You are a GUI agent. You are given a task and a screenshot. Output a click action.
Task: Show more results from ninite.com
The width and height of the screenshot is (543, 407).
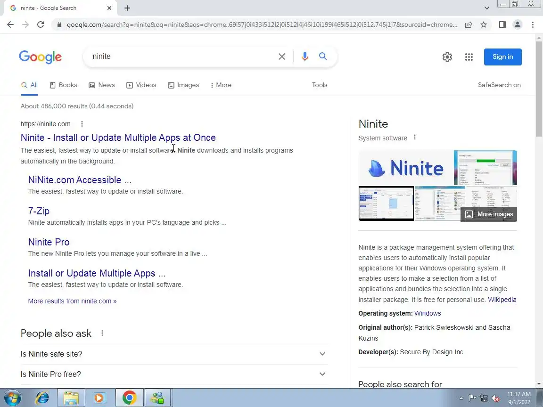click(x=73, y=301)
